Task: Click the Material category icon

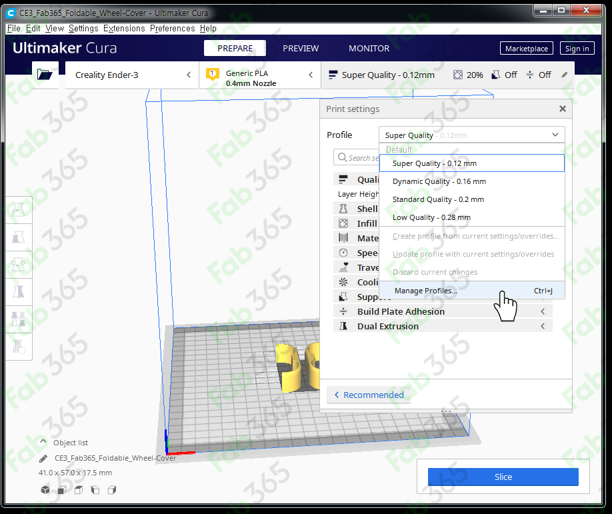Action: (343, 238)
